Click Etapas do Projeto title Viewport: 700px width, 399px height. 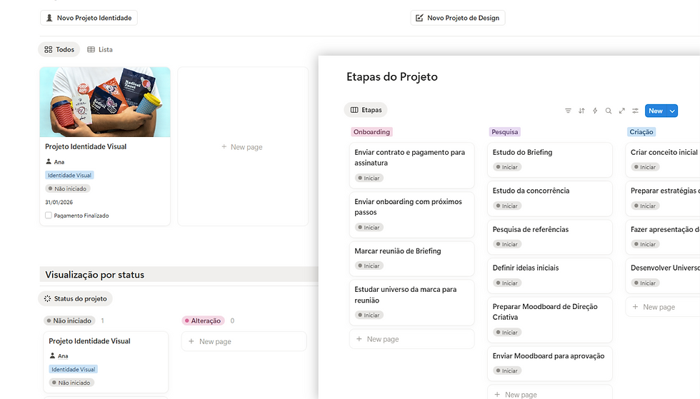click(x=392, y=77)
